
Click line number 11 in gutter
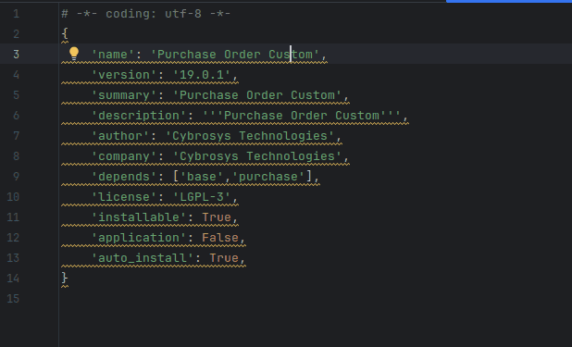[x=13, y=217]
